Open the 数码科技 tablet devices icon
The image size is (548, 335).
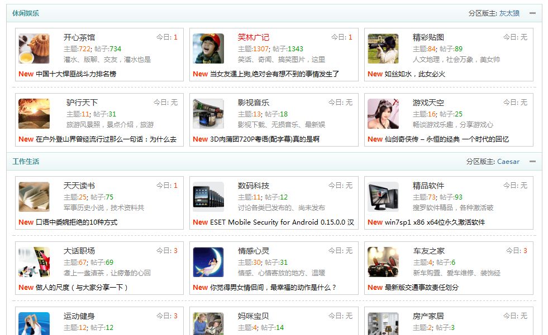pos(208,197)
